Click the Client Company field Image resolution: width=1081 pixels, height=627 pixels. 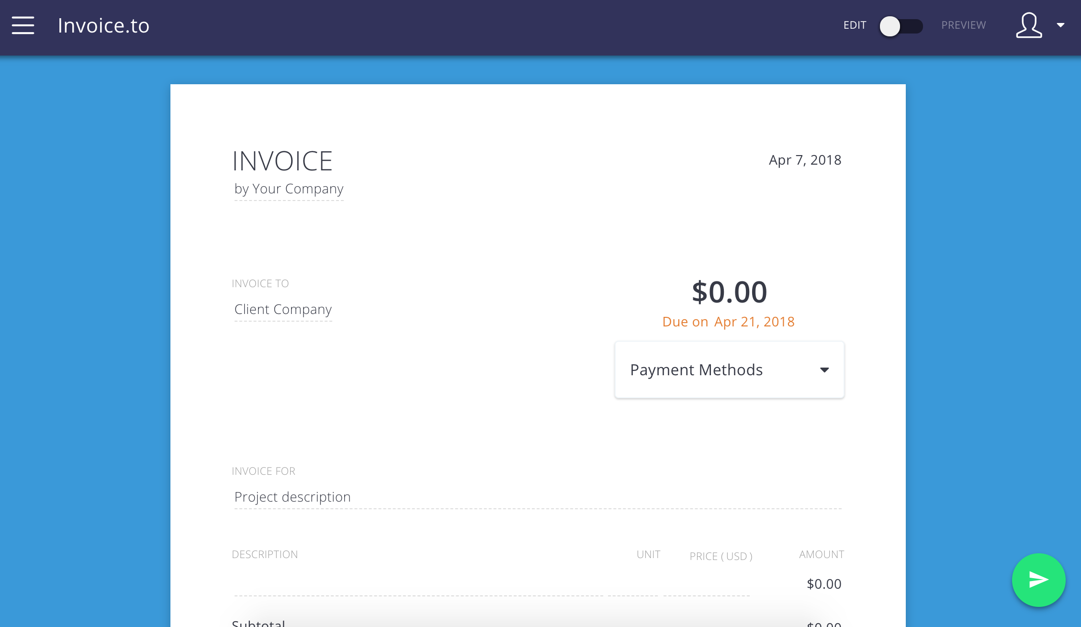point(283,310)
